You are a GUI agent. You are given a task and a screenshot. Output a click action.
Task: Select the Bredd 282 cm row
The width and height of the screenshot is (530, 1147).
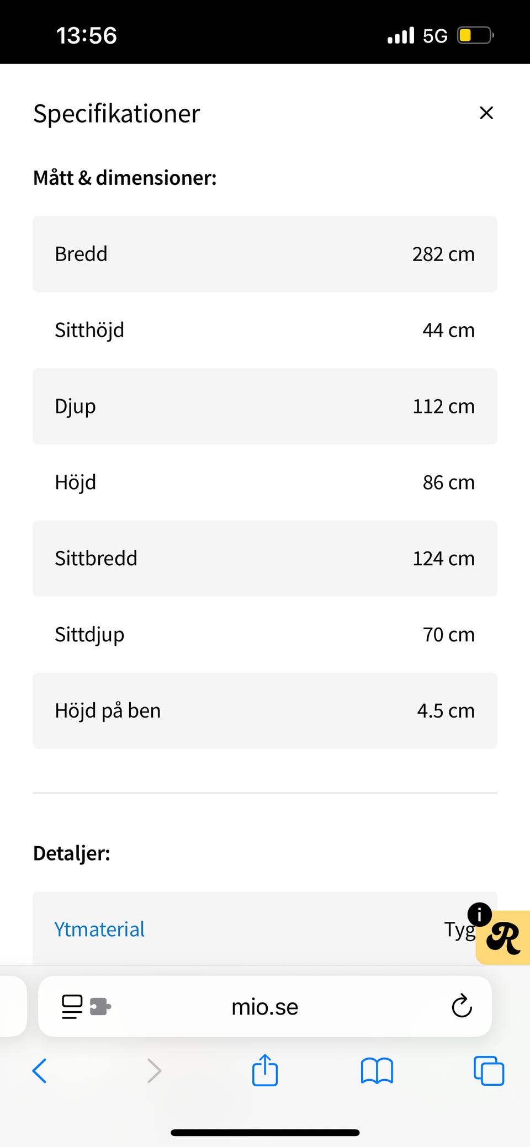[x=265, y=254]
